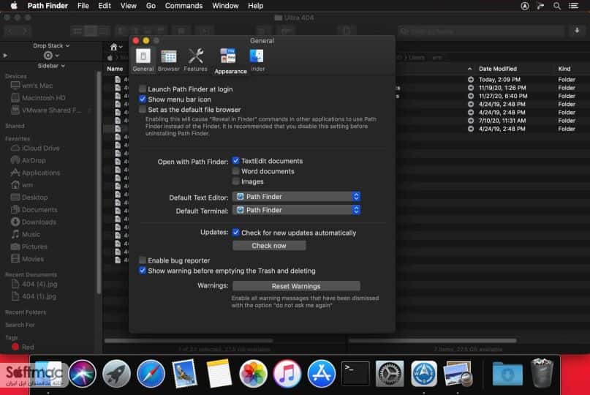Click the Check now button
This screenshot has height=395, width=590.
[x=269, y=246]
